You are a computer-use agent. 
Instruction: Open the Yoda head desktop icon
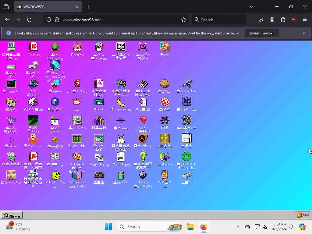(x=55, y=47)
